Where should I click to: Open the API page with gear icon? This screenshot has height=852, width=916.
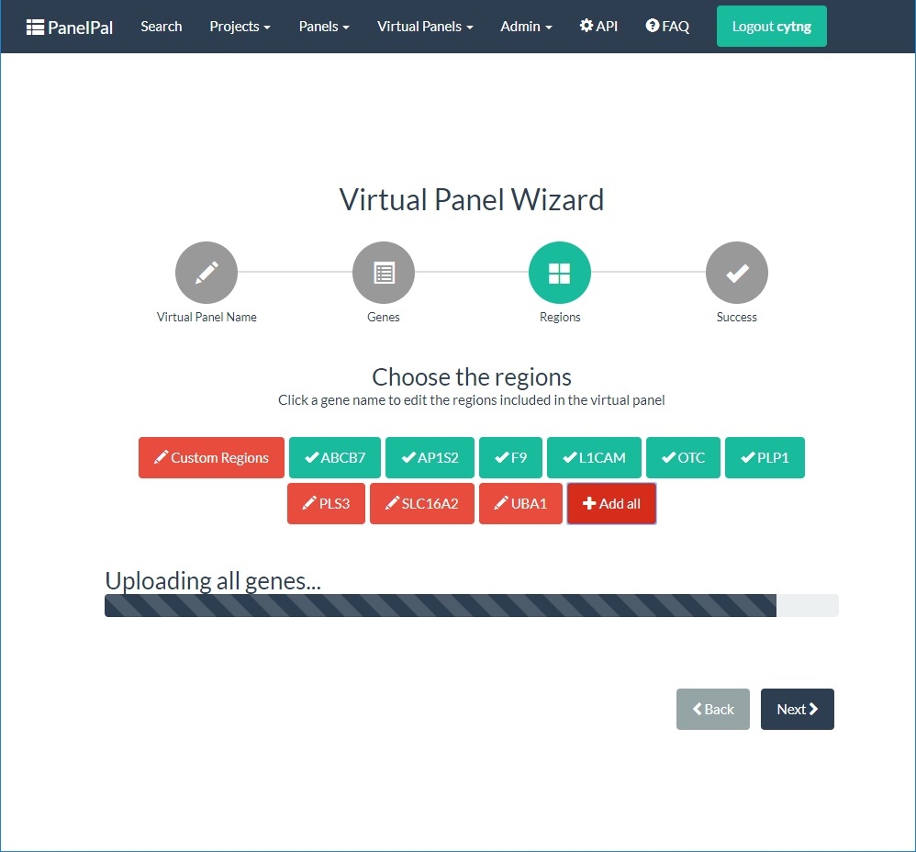point(598,27)
